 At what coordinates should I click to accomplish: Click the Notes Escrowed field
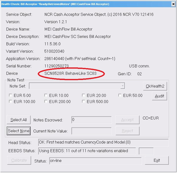pyautogui.click(x=91, y=120)
